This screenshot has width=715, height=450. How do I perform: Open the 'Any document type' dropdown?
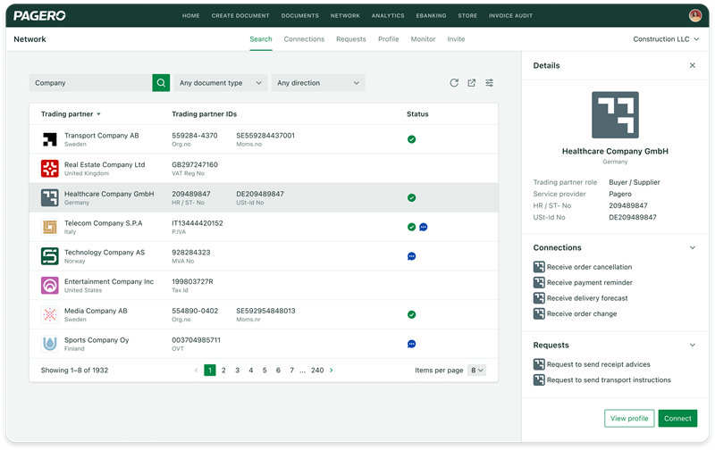(221, 83)
